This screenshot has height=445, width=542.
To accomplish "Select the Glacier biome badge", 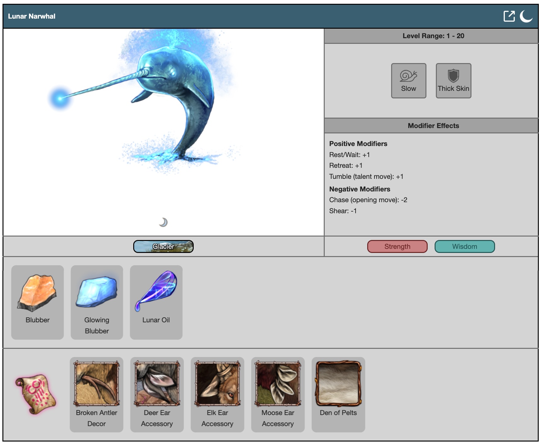I will click(163, 246).
